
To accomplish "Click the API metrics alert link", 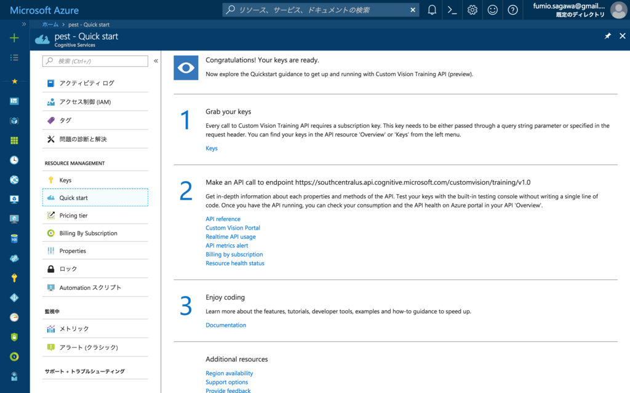I will pos(226,246).
